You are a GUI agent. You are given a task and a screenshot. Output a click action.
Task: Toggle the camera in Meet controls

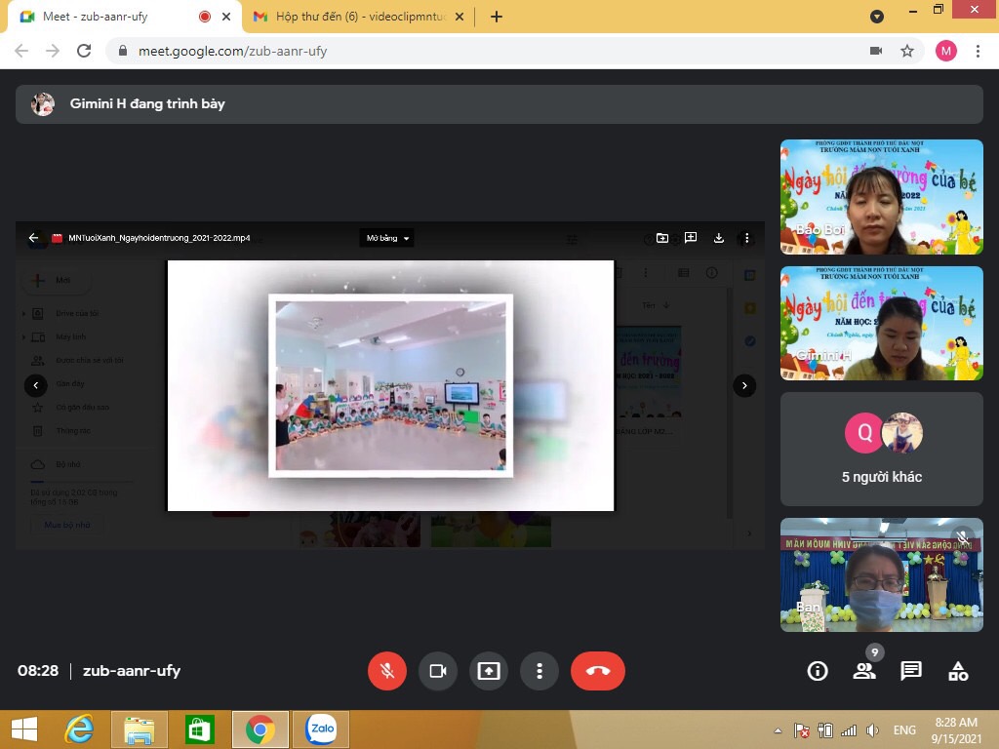(x=438, y=671)
